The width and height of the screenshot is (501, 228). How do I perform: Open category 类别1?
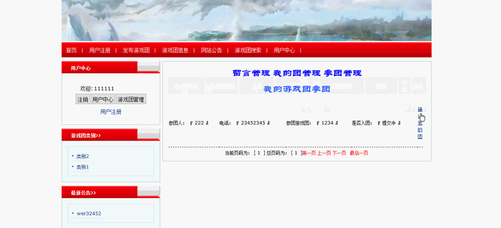click(83, 167)
